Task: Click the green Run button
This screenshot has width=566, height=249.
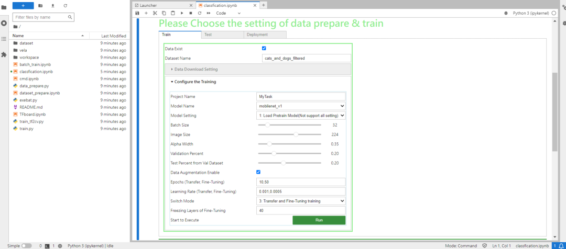Action: 319,220
